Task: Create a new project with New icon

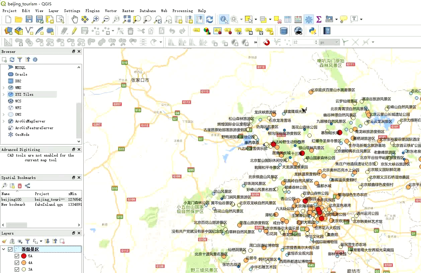Action: tap(8, 19)
